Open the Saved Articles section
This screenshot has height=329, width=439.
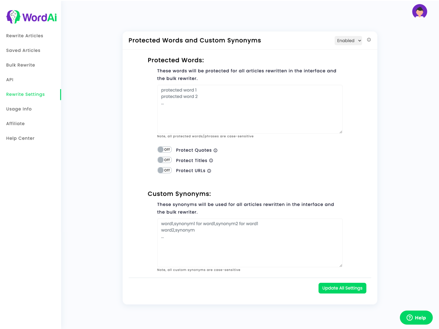pos(23,50)
